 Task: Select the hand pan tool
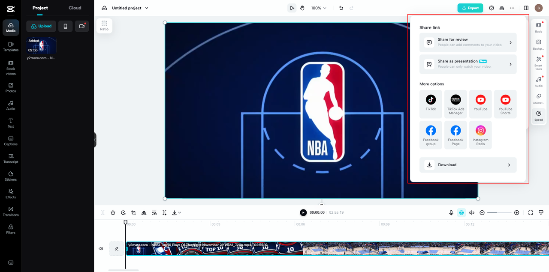tap(302, 8)
